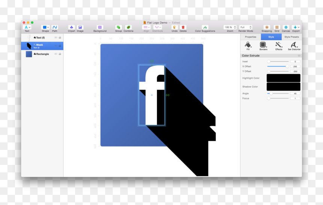Click the Focus value field
The width and height of the screenshot is (323, 205).
coord(295,99)
